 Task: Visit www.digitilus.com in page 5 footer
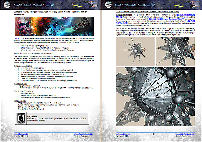pyautogui.click(x=21, y=134)
